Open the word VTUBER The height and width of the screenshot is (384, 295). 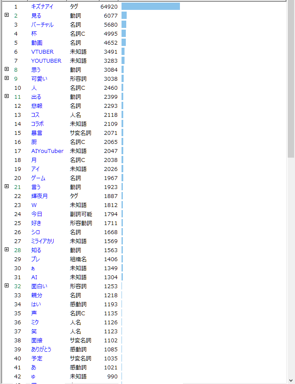43,52
